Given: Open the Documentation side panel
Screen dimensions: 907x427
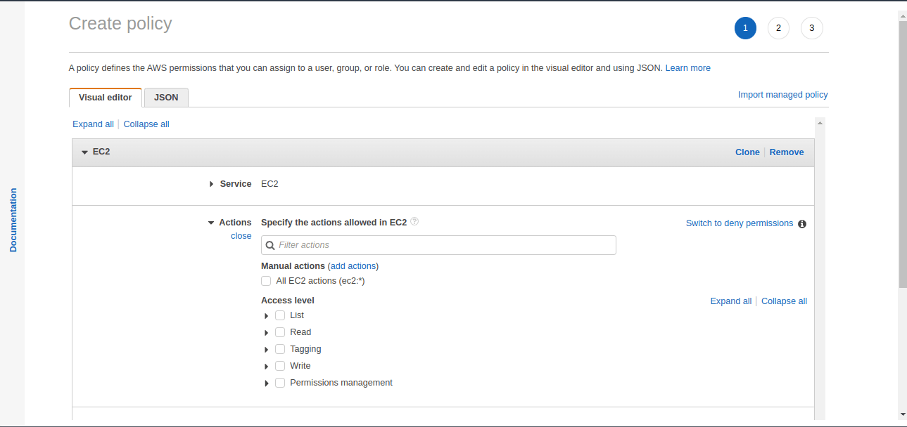Looking at the screenshot, I should (x=13, y=220).
